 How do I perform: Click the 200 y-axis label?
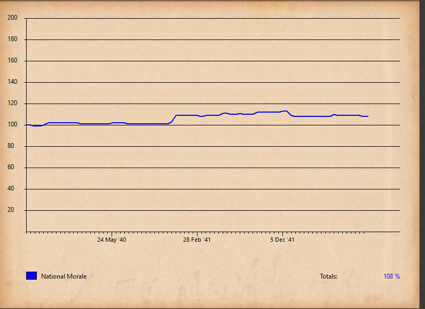click(12, 18)
